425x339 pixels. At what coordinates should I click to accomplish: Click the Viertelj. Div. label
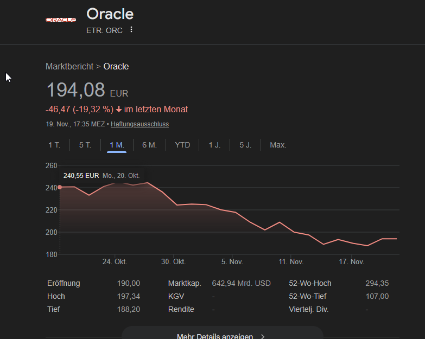click(309, 310)
